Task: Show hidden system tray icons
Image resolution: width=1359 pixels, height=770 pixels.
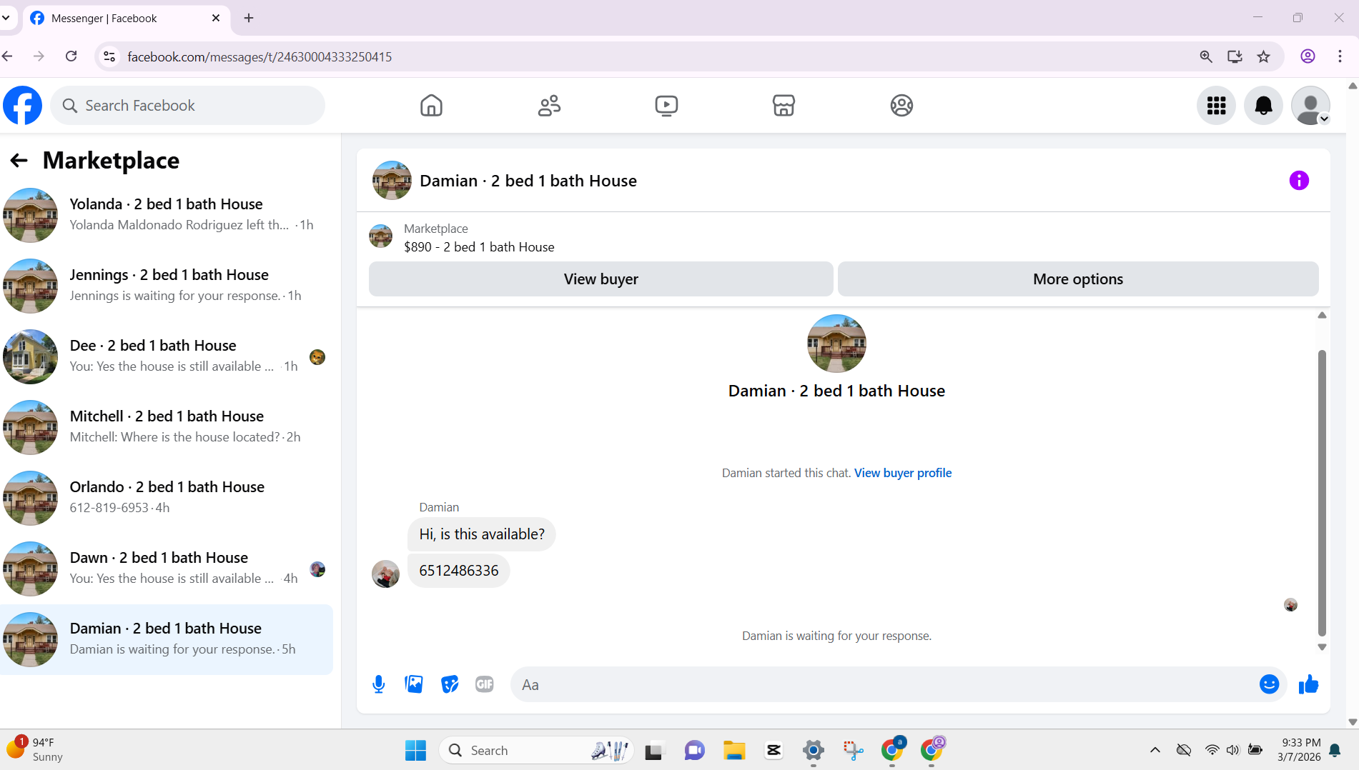Action: [x=1155, y=750]
